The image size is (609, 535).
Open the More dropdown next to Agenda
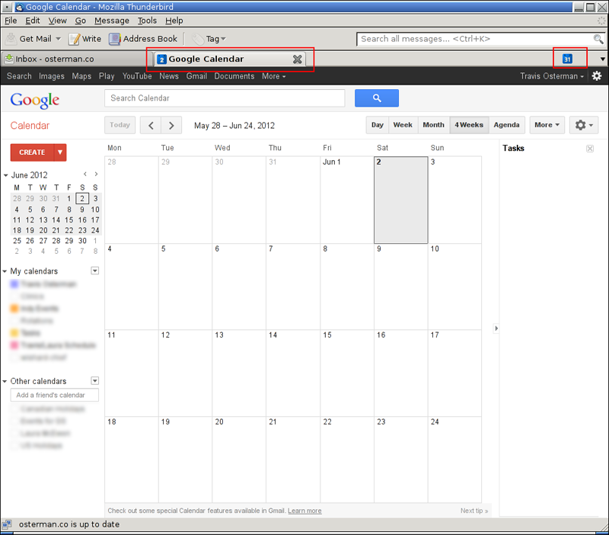click(x=547, y=125)
